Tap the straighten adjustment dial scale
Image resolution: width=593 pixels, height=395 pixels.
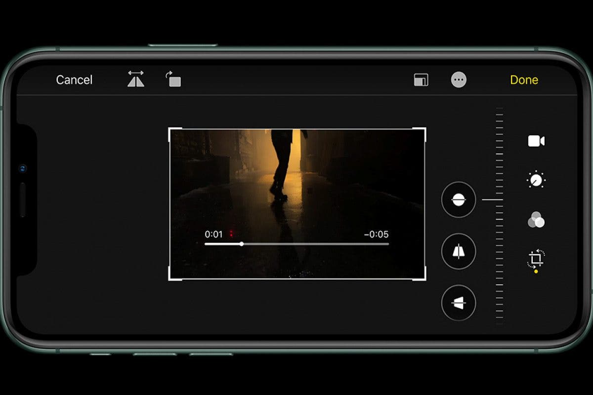click(x=499, y=200)
